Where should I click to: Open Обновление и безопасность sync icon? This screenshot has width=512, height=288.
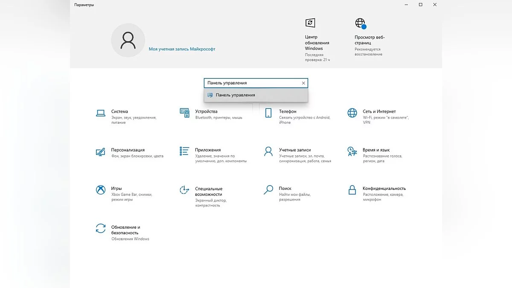(100, 229)
